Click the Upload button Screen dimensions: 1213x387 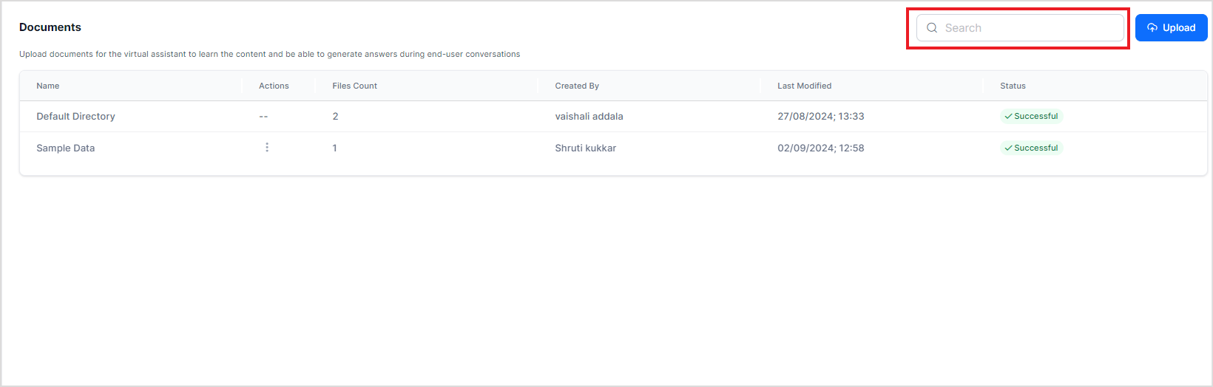[x=1171, y=28]
